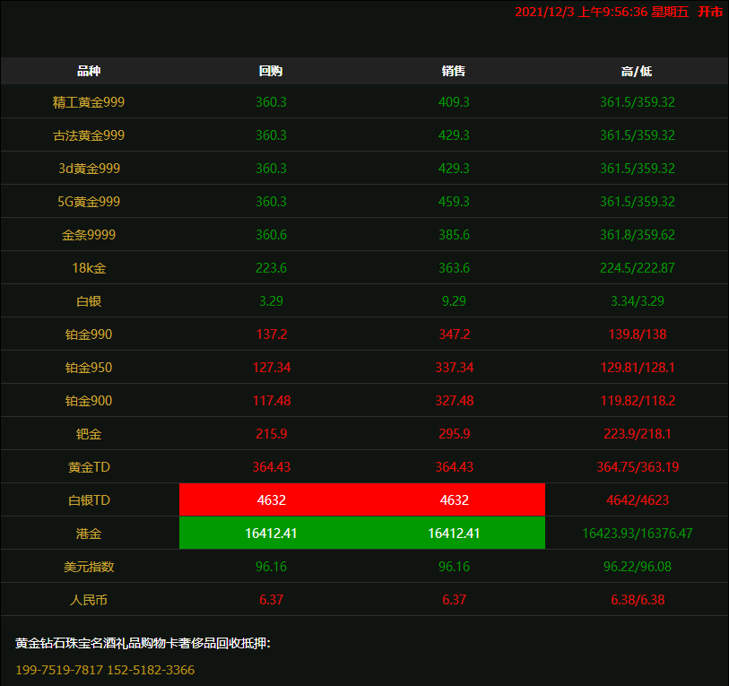The image size is (729, 686).
Task: Click the 铂金950 sale price 337.34
Action: click(454, 368)
